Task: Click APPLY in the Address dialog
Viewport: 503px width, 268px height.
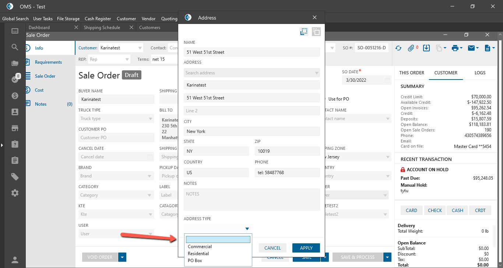Action: click(x=306, y=248)
